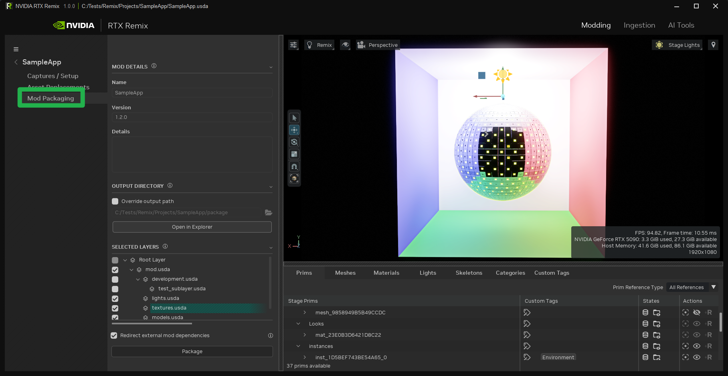This screenshot has width=728, height=376.
Task: Select the cursor selection tool in the viewport
Action: click(294, 117)
